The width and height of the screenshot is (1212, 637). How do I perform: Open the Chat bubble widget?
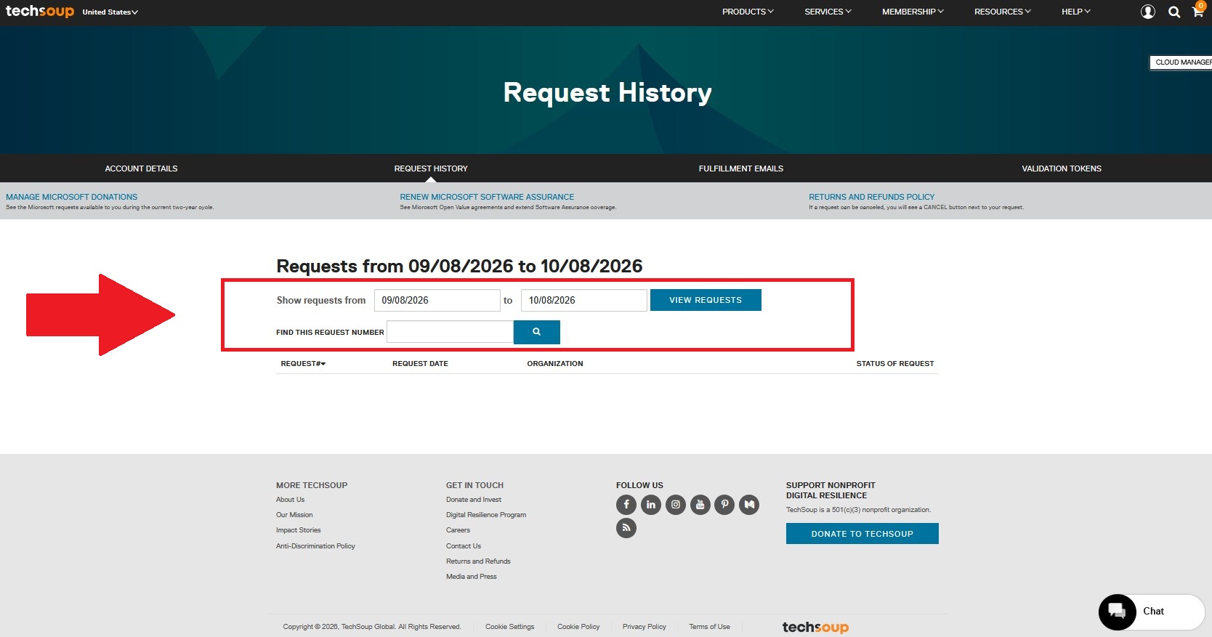(1152, 612)
